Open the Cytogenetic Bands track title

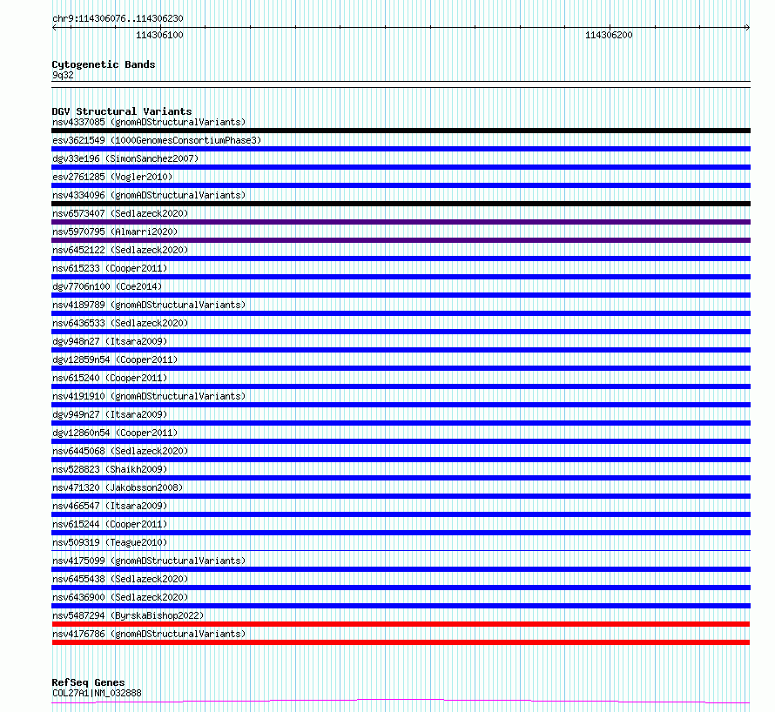pyautogui.click(x=104, y=64)
